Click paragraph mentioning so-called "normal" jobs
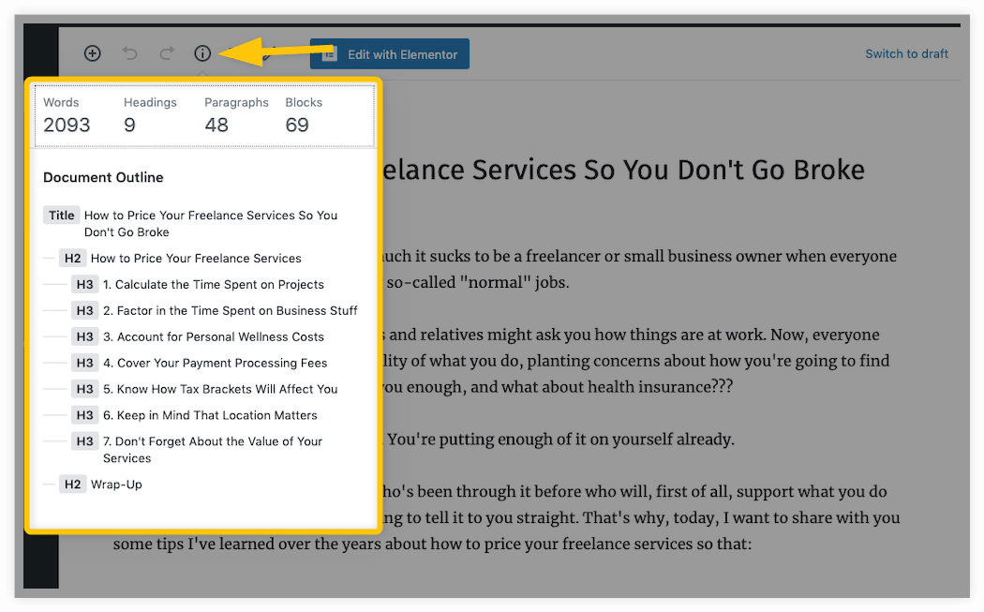Image resolution: width=984 pixels, height=612 pixels. (639, 269)
